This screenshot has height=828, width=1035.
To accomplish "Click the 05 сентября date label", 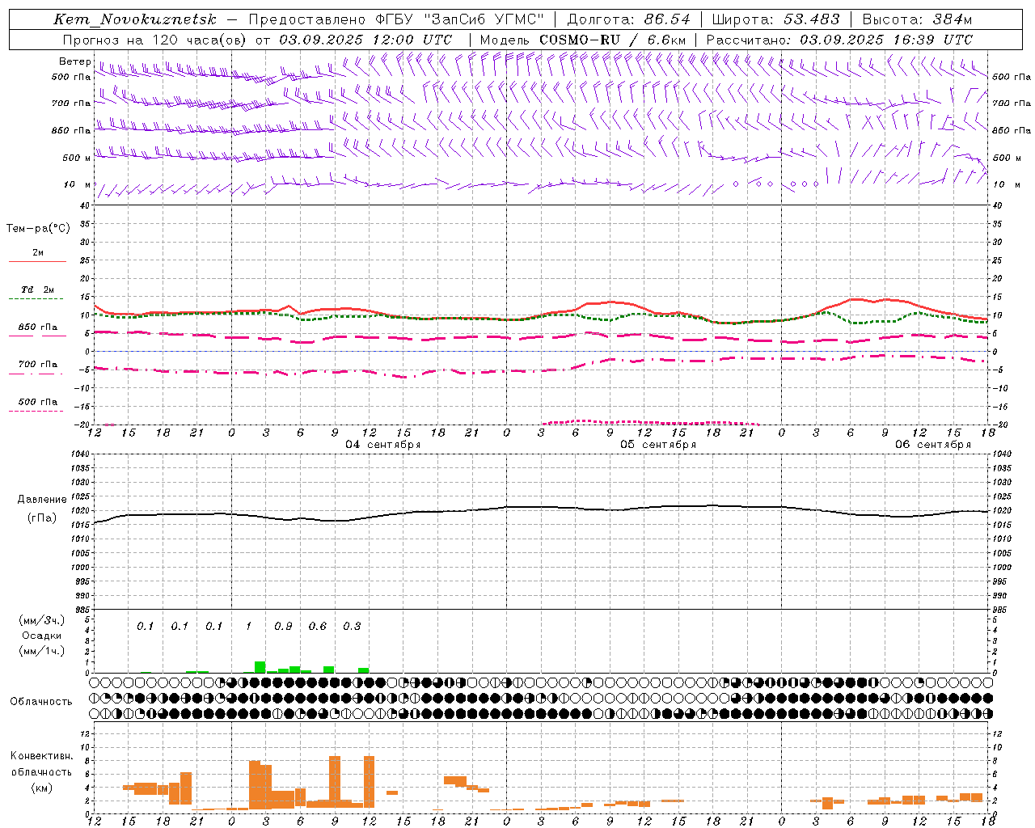I will (658, 445).
